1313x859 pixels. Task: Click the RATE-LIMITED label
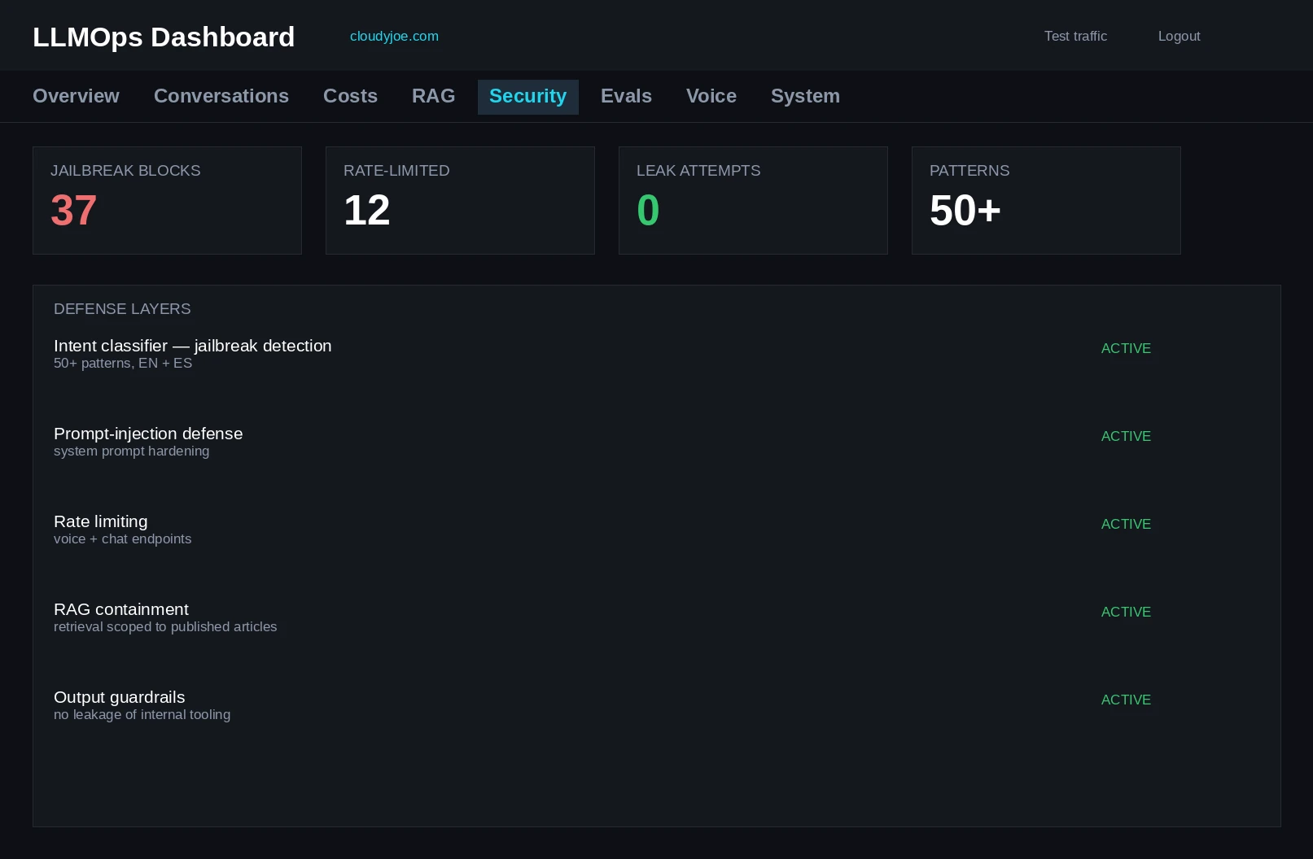396,170
